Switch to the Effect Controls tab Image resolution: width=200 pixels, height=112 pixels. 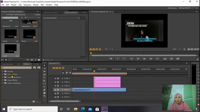(71, 12)
